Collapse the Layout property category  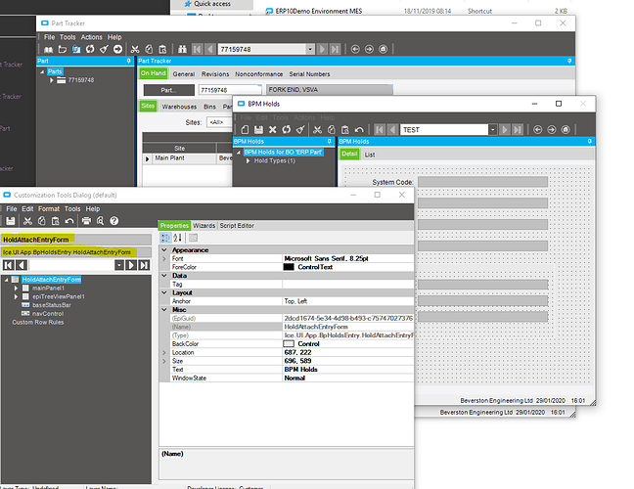click(164, 292)
